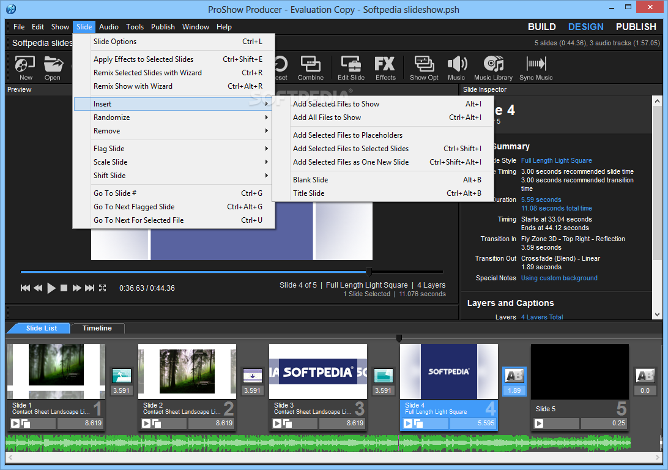This screenshot has height=470, width=668.
Task: Switch to the BUILD workspace
Action: (x=542, y=26)
